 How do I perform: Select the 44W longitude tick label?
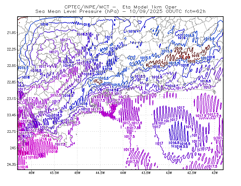pos(123,173)
